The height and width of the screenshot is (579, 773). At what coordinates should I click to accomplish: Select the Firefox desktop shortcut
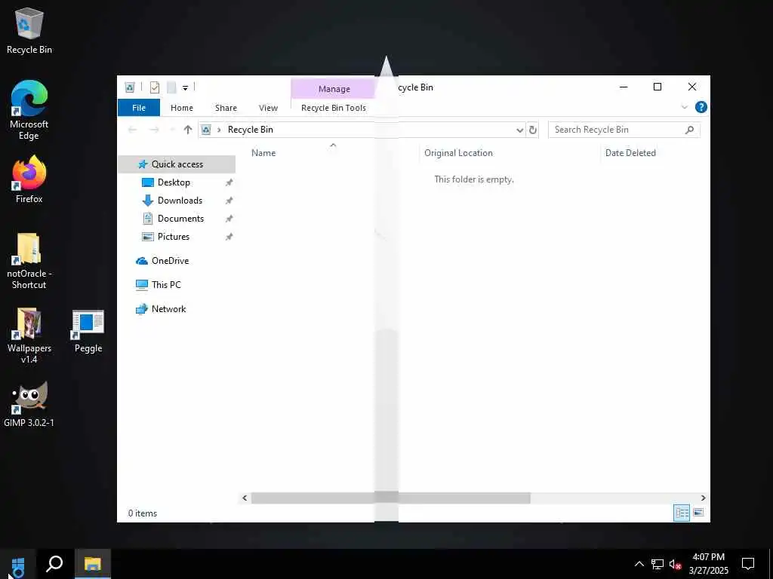[x=29, y=179]
